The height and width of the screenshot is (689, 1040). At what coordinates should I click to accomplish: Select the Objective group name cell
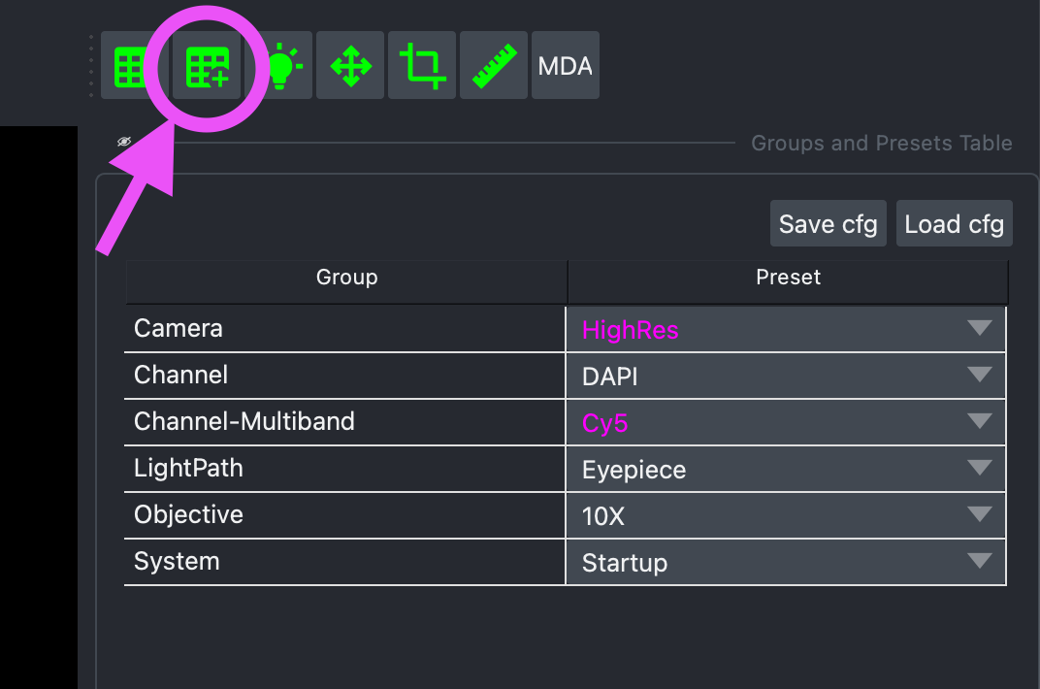344,515
